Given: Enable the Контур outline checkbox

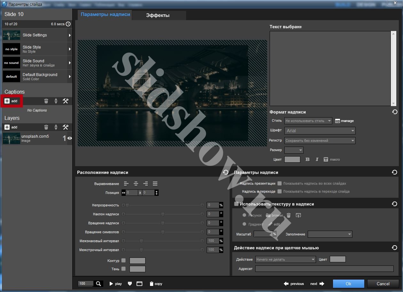Looking at the screenshot, I should click(x=123, y=261).
